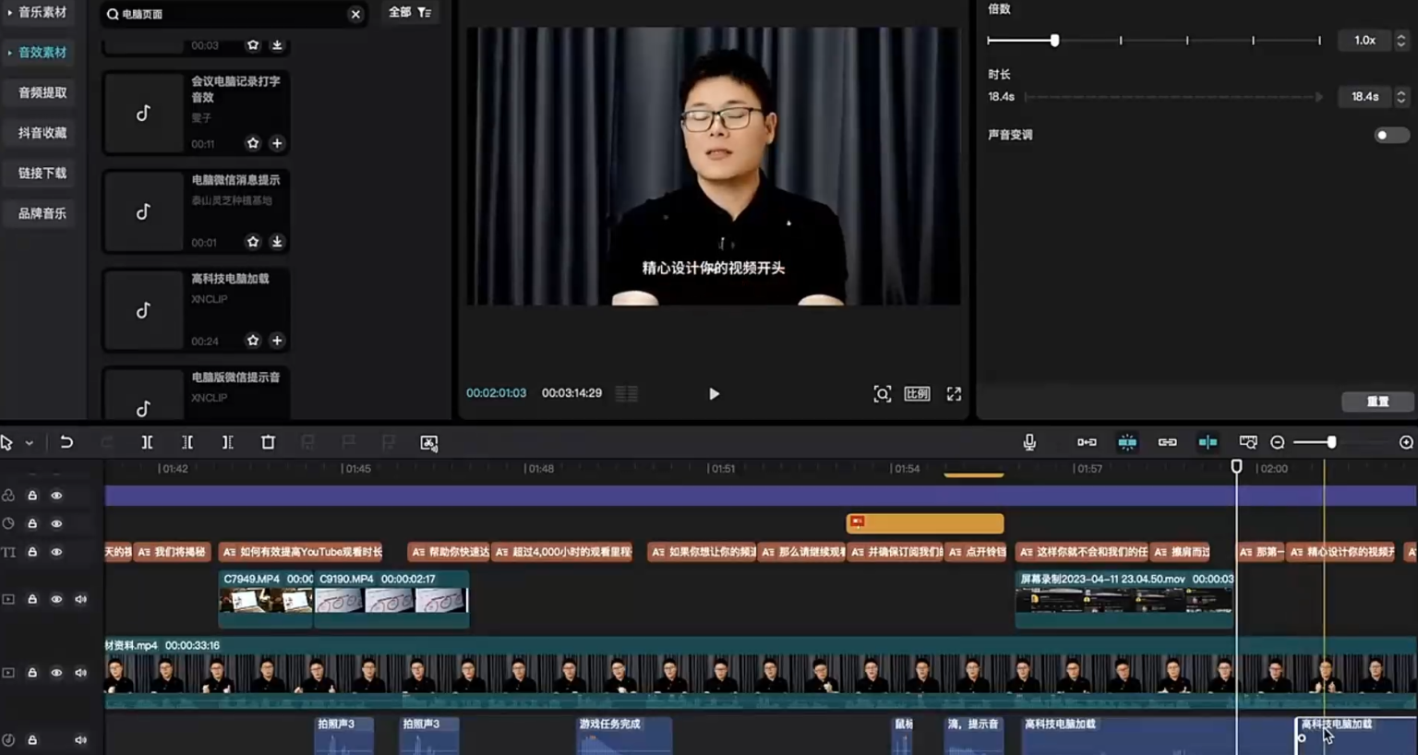
Task: Play the video with the play button
Action: (714, 394)
